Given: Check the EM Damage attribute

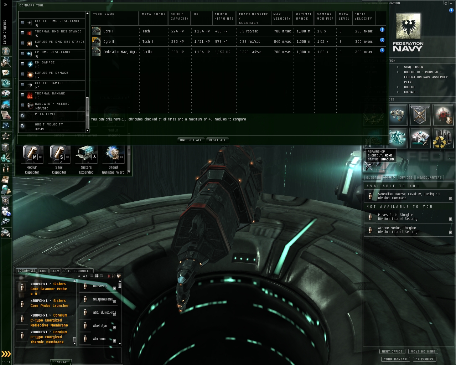Looking at the screenshot, I should [23, 64].
